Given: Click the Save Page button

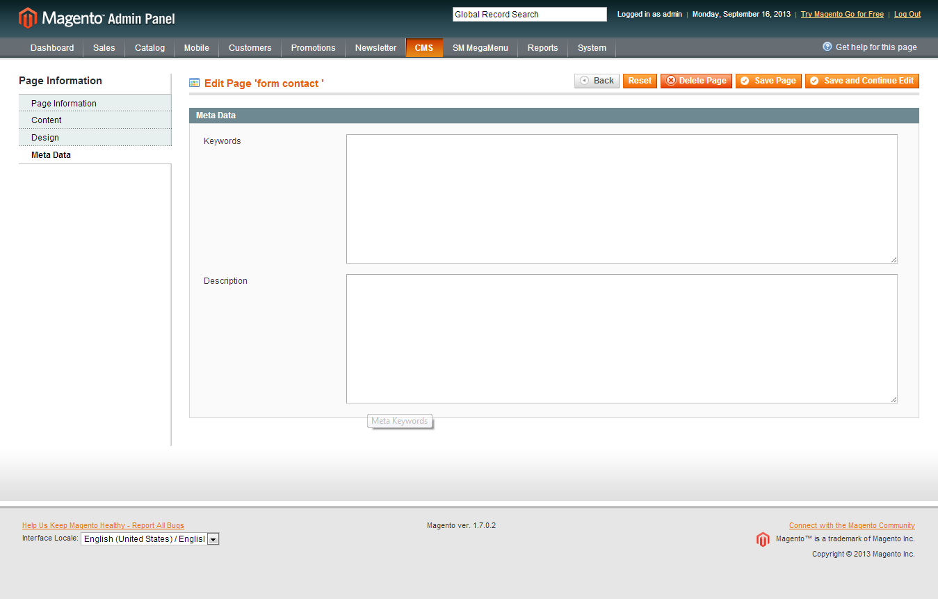Looking at the screenshot, I should (x=768, y=81).
